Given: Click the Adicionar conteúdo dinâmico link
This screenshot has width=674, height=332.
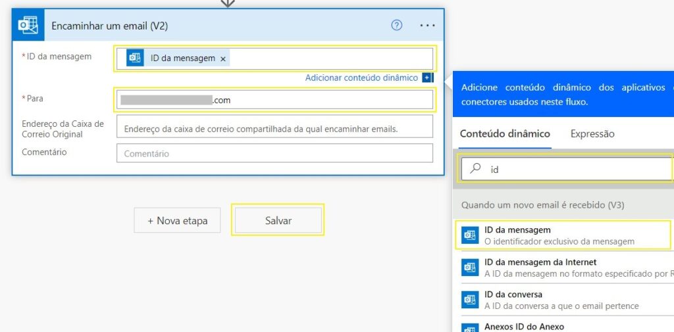Looking at the screenshot, I should [x=361, y=78].
